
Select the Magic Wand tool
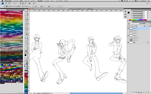26,18
